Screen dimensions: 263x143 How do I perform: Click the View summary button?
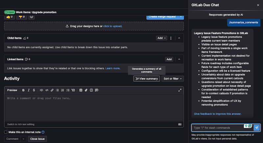click(x=147, y=78)
